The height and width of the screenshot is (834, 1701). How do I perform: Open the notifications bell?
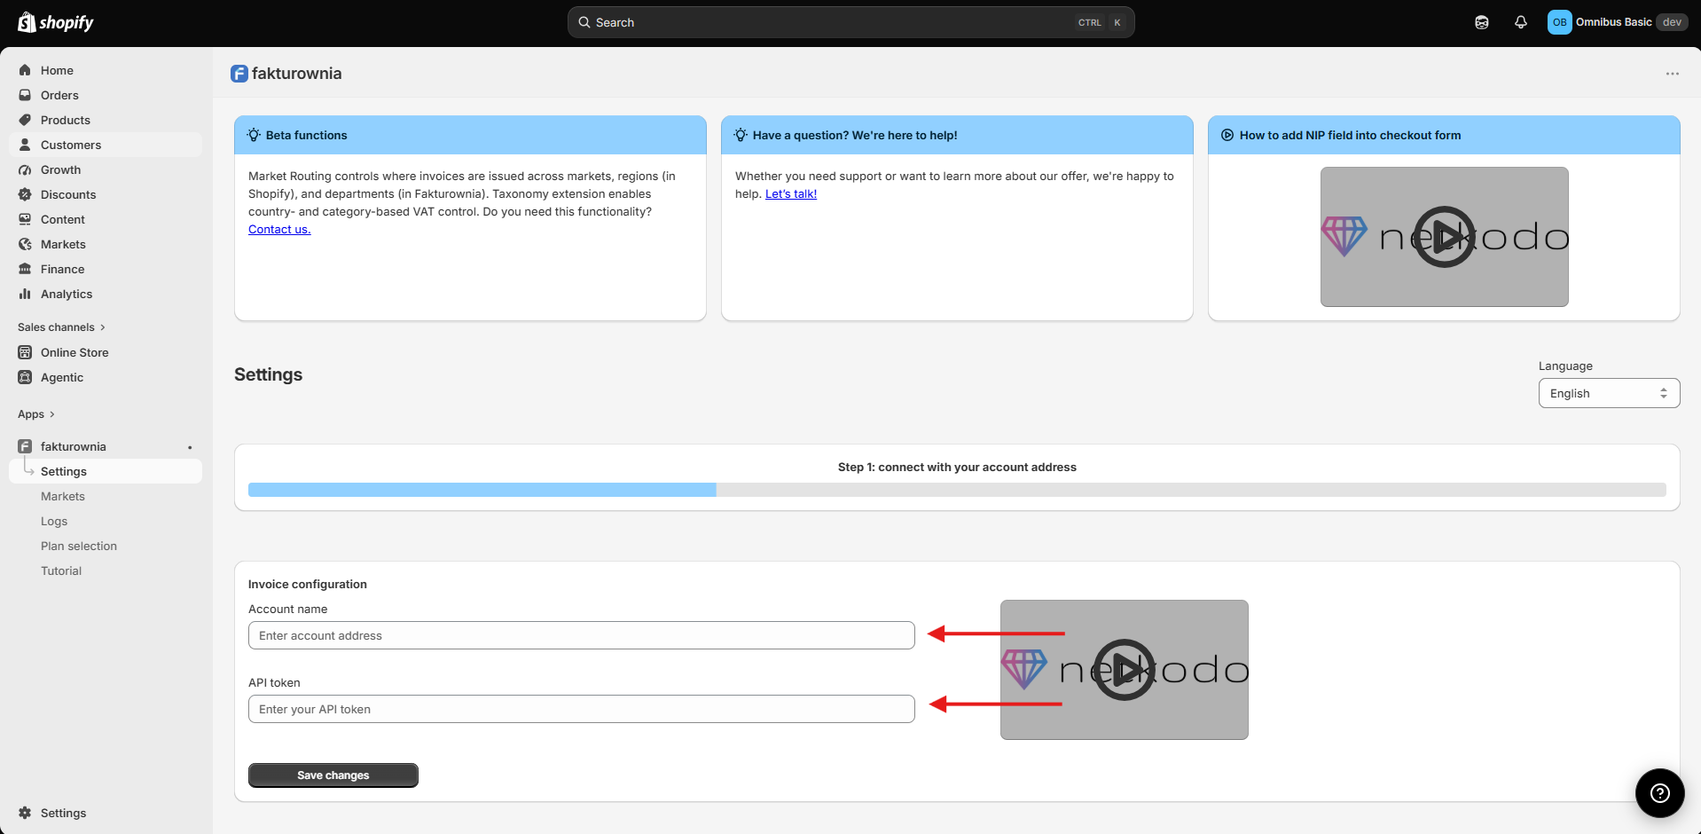click(x=1521, y=22)
